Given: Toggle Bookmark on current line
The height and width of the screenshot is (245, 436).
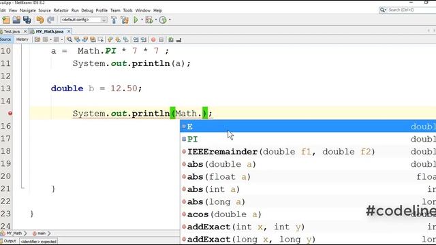Looking at the screenshot, I should tap(126, 39).
